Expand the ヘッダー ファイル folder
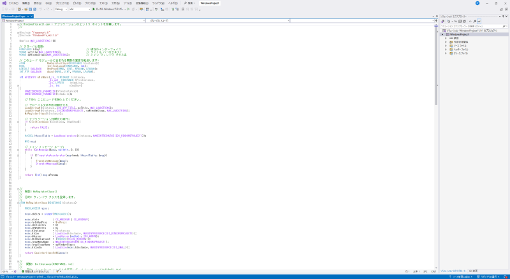 [x=446, y=50]
